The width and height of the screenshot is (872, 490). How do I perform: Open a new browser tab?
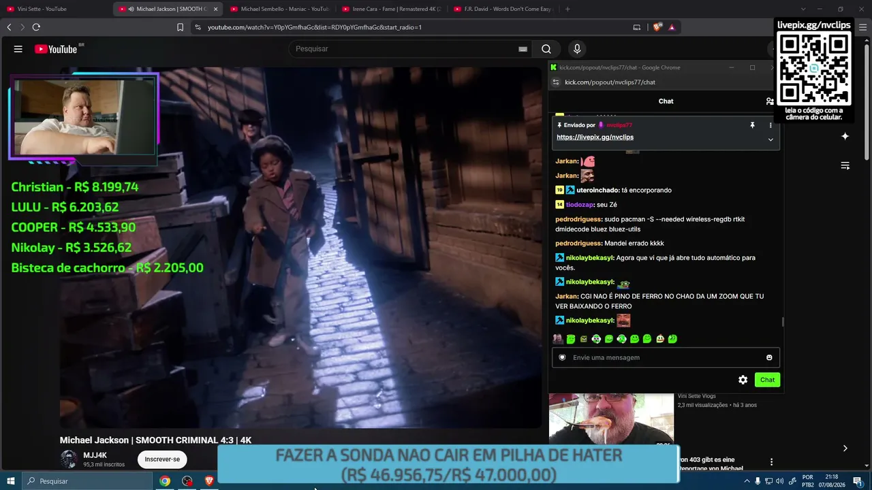click(567, 9)
